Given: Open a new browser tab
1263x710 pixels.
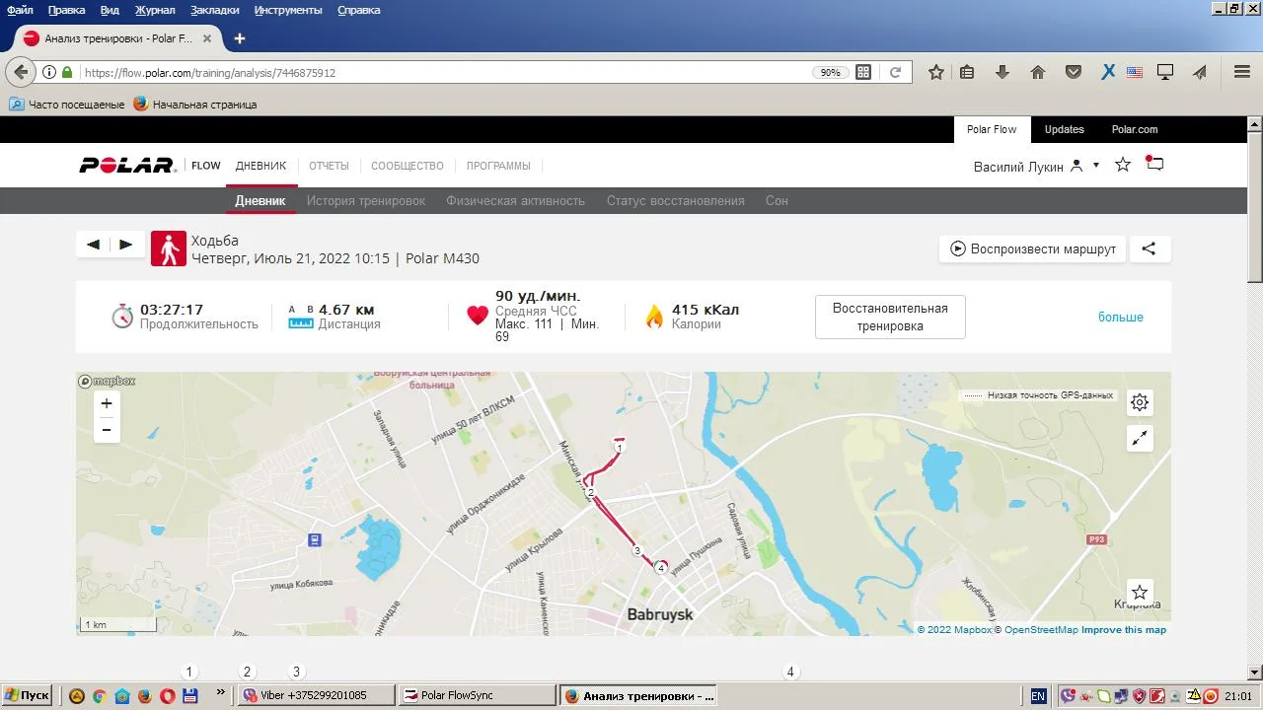Looking at the screenshot, I should click(x=239, y=38).
